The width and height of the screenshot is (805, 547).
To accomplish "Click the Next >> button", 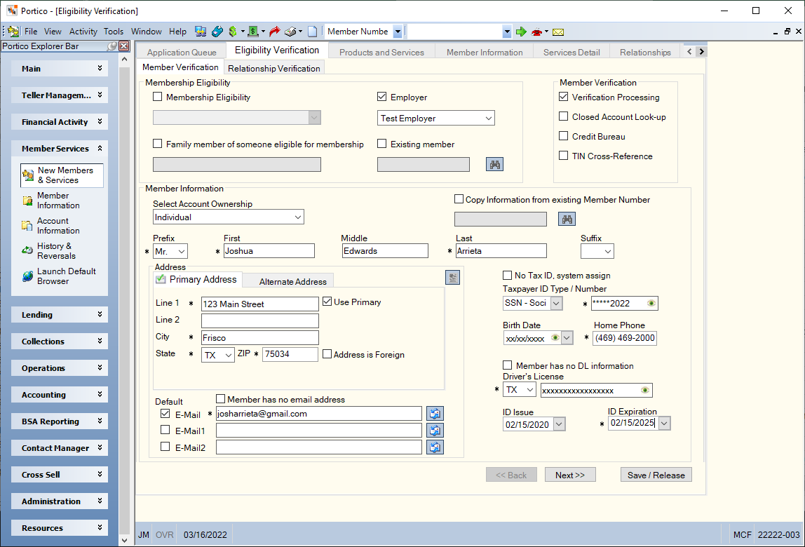I will [570, 475].
